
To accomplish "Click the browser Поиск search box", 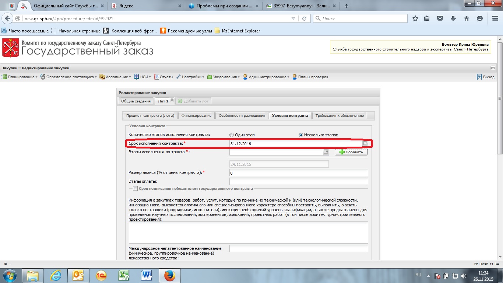I will tap(360, 18).
